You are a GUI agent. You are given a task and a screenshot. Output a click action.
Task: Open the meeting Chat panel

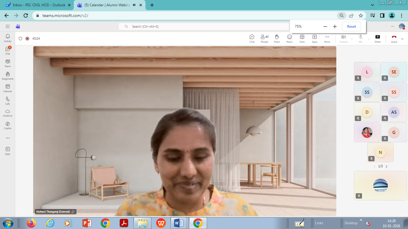click(252, 38)
